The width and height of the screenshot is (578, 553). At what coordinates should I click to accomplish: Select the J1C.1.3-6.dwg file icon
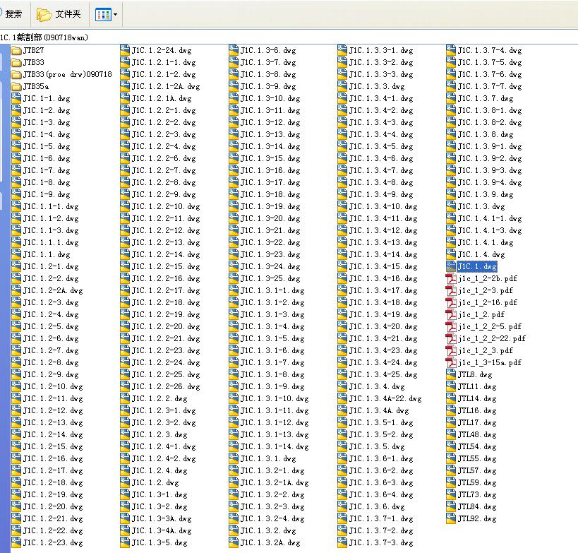click(234, 50)
